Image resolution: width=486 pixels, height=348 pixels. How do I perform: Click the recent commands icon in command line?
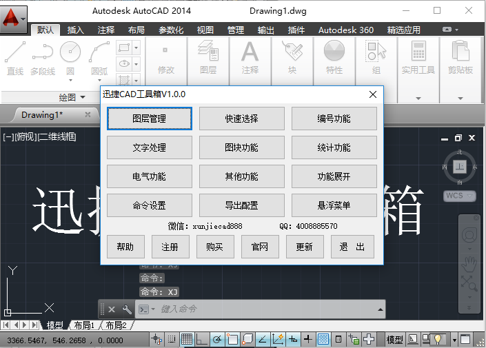pos(145,309)
